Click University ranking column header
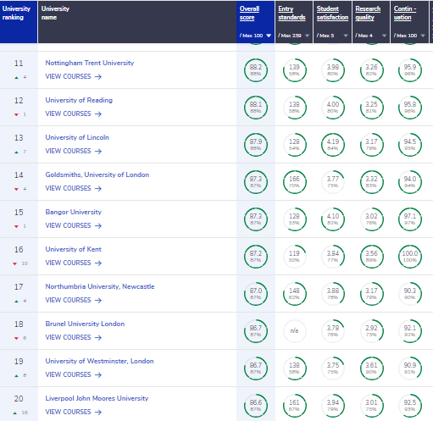433x421 pixels. (x=19, y=22)
